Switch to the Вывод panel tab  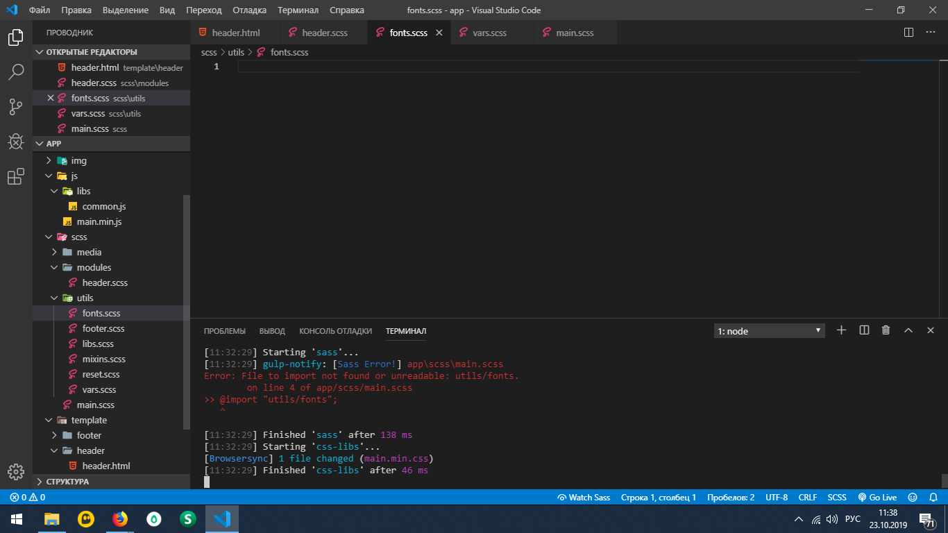click(272, 331)
